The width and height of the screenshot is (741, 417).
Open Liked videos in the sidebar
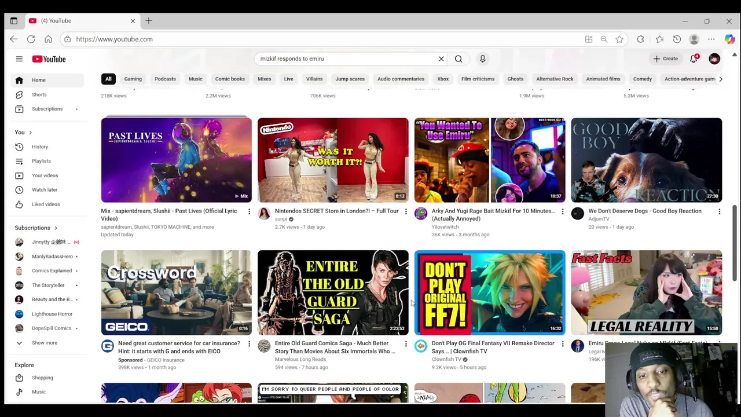tap(46, 204)
